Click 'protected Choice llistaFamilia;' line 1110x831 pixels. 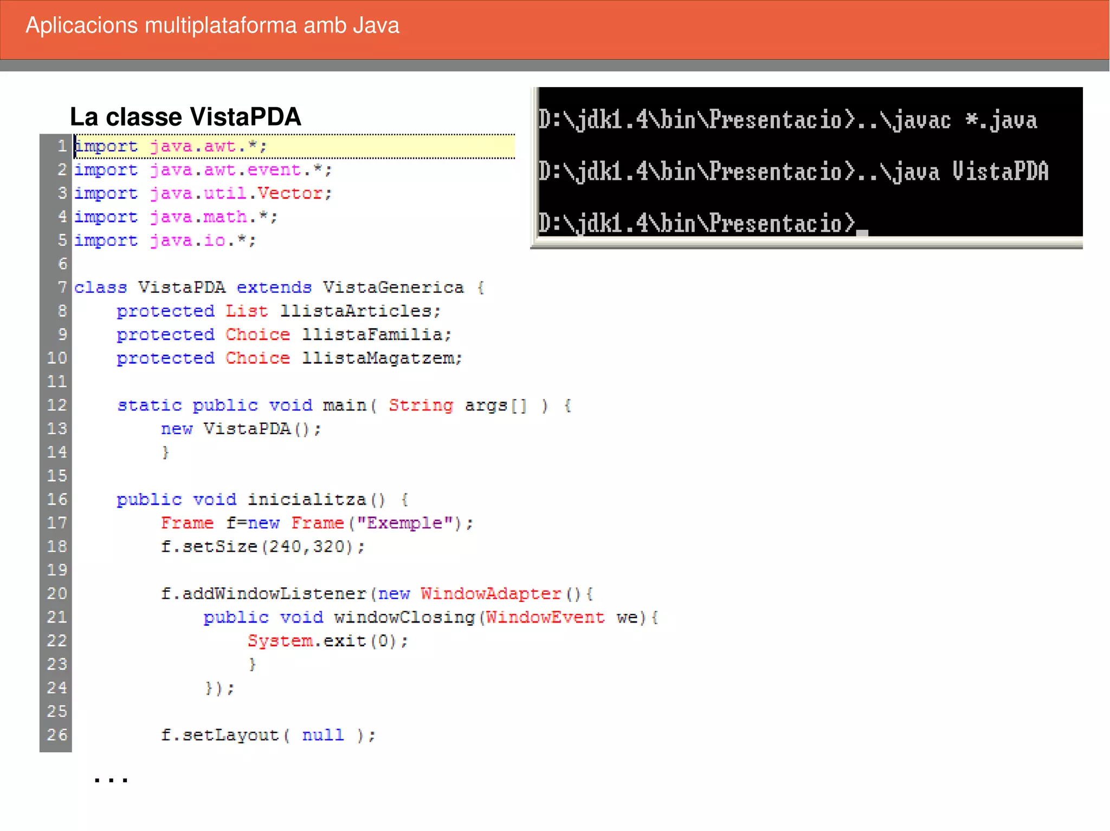click(x=285, y=335)
